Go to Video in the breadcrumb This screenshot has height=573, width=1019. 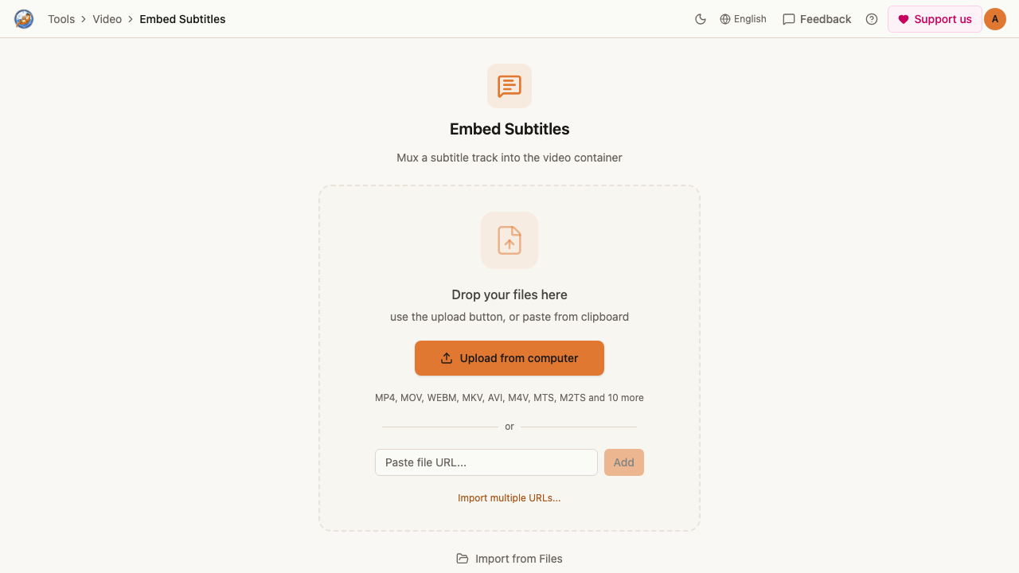107,19
